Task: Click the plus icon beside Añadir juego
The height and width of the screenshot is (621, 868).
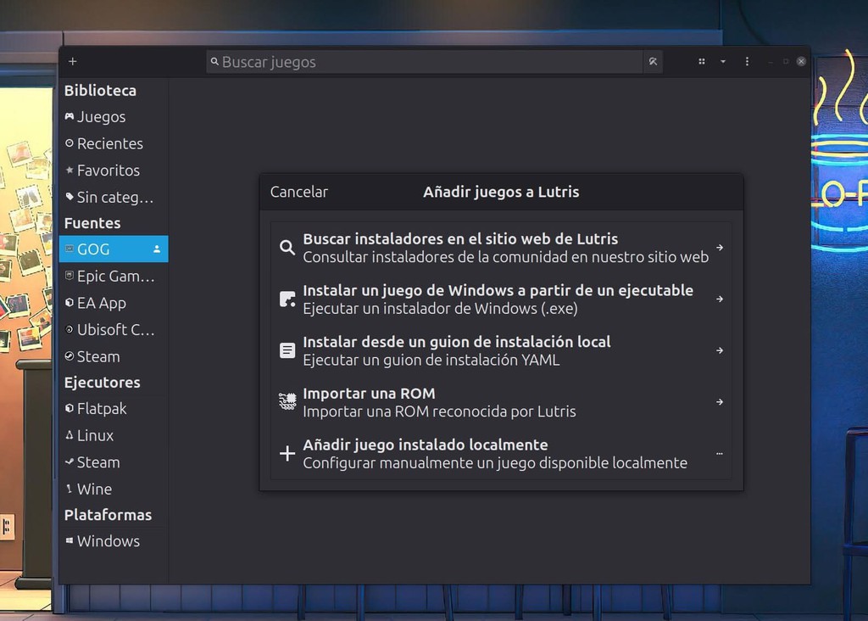Action: (287, 454)
